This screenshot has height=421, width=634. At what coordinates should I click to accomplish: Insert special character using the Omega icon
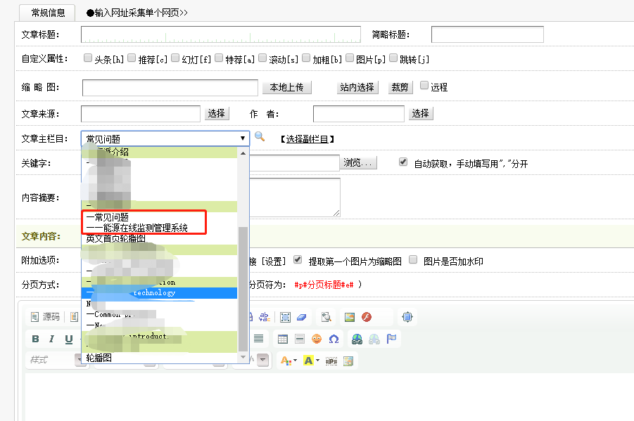(334, 339)
